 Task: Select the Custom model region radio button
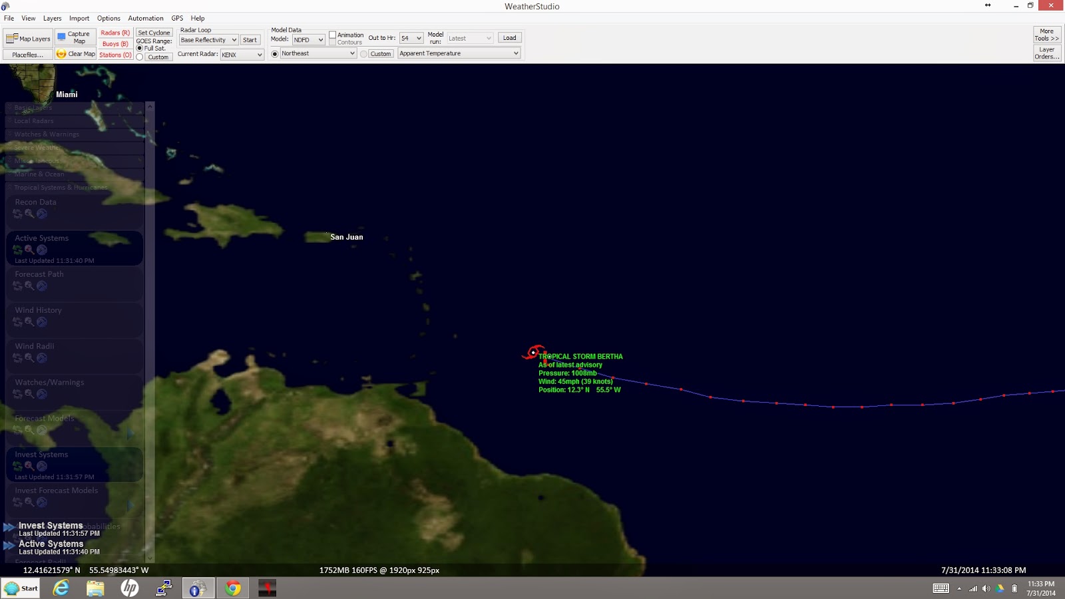363,54
